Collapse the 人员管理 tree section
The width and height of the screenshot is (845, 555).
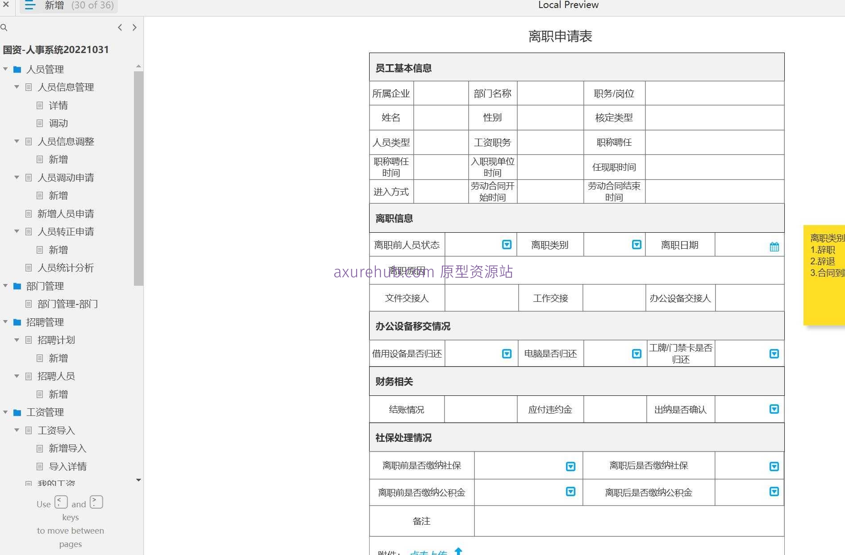pos(5,69)
